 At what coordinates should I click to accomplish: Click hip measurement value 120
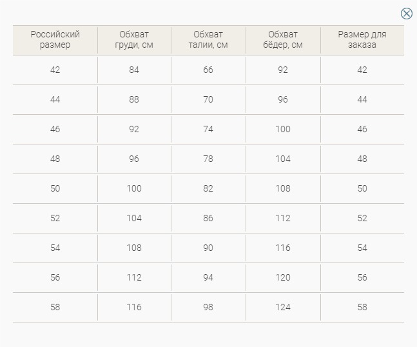pos(283,277)
